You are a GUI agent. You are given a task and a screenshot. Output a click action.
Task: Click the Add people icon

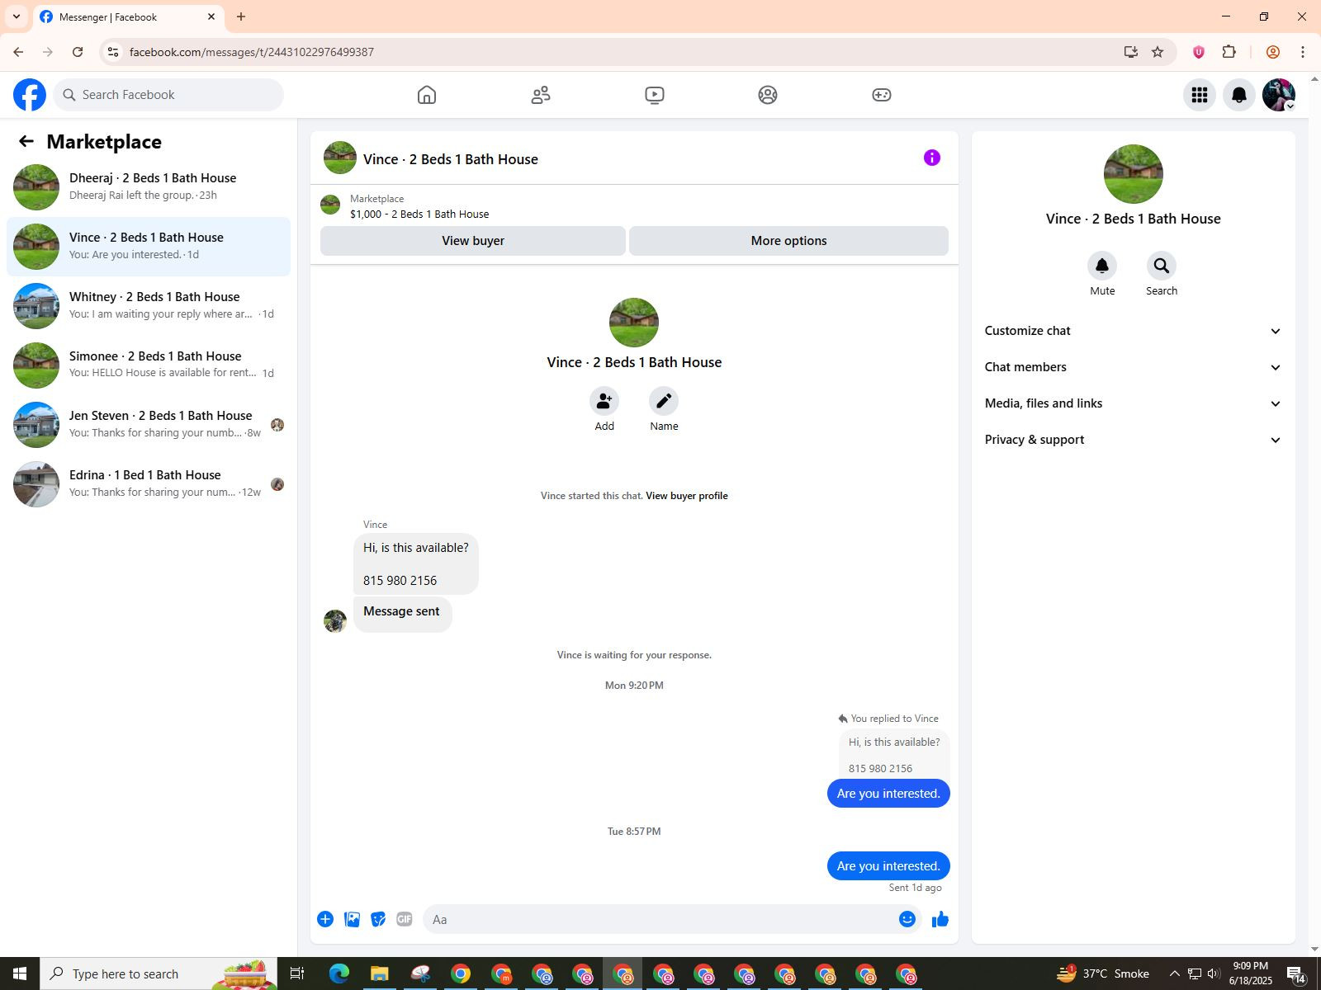coord(604,401)
